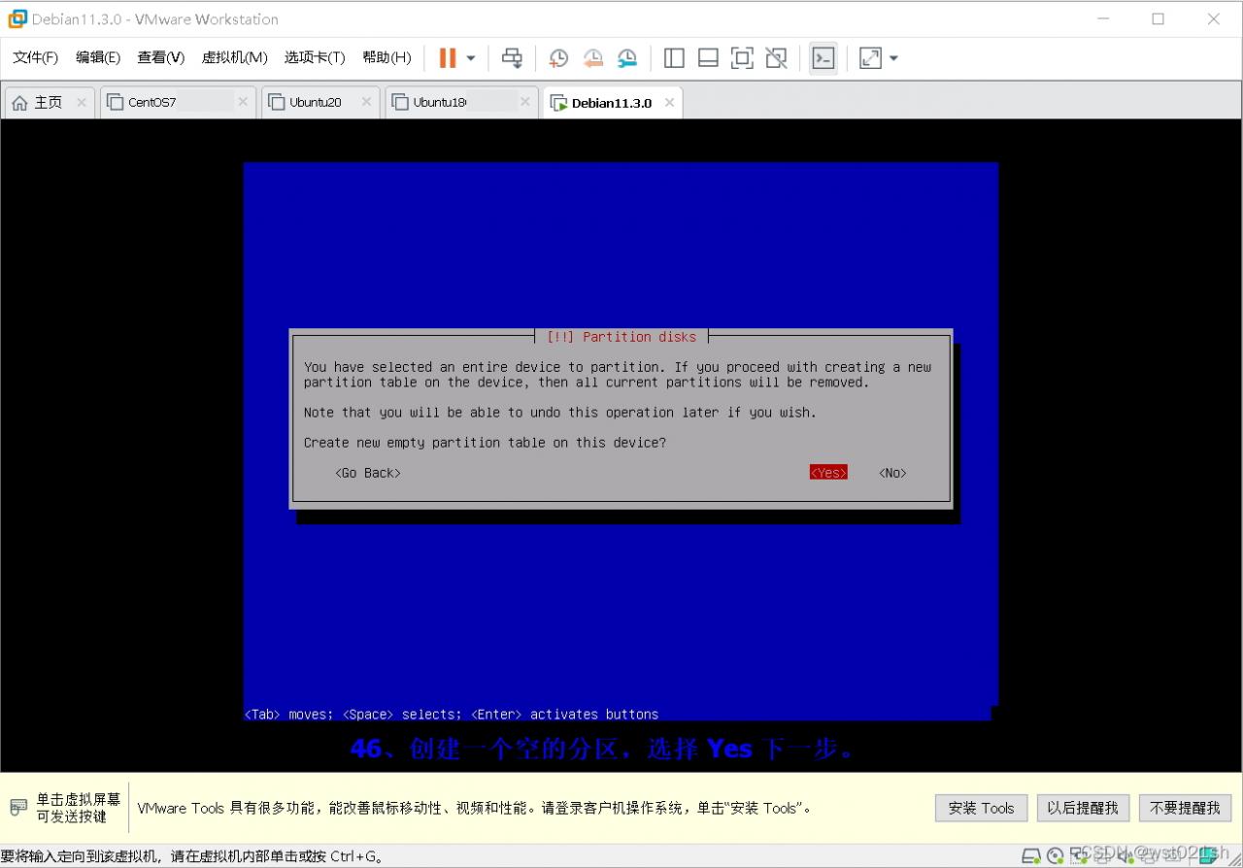Open the power options dropdown arrow beside pause

point(471,58)
